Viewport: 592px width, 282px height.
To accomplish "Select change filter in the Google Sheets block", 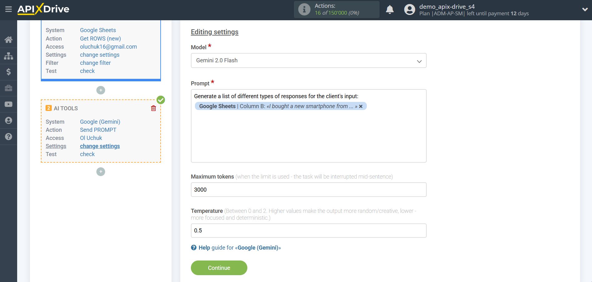I will pos(95,63).
